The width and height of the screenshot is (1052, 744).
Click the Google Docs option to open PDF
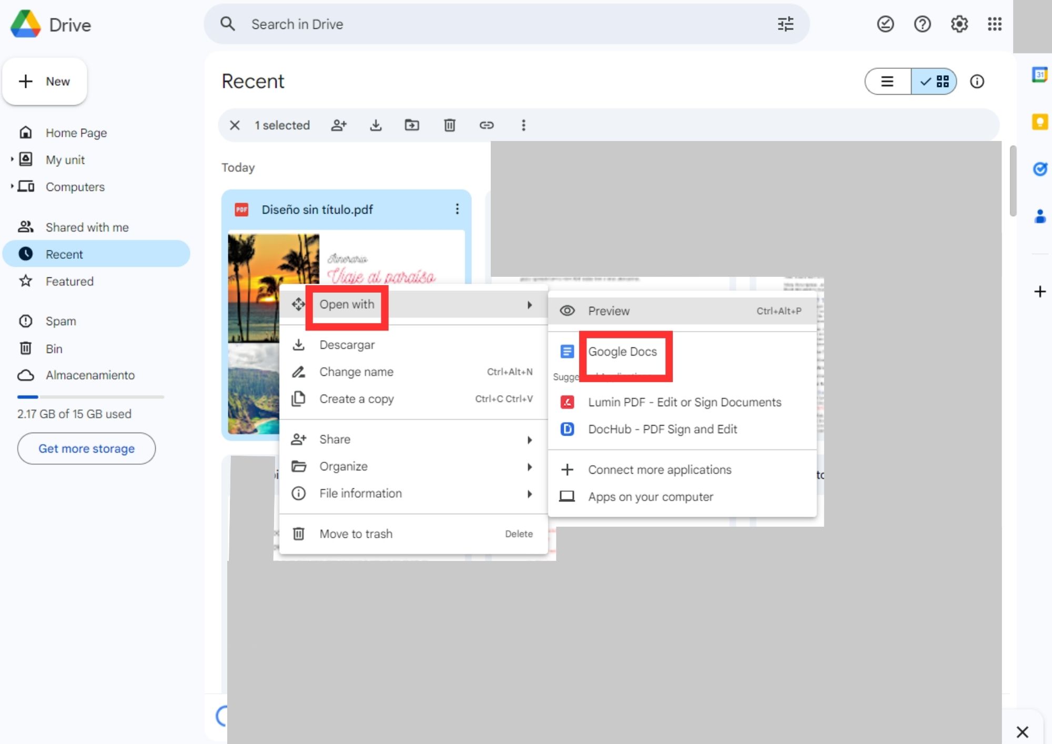pyautogui.click(x=623, y=351)
